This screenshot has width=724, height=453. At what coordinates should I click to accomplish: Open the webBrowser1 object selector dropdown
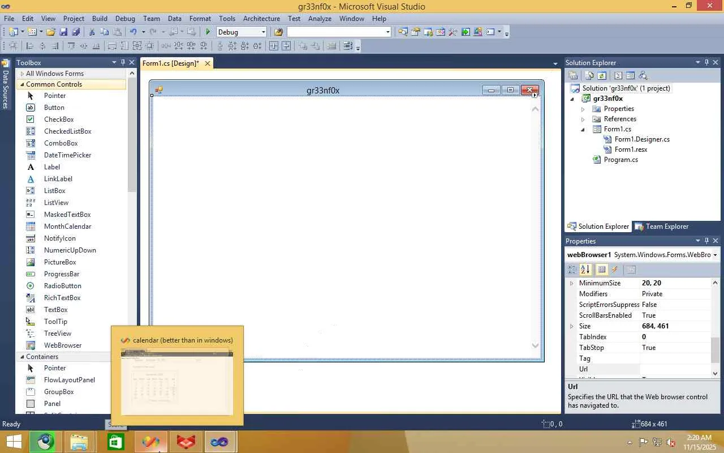(715, 255)
